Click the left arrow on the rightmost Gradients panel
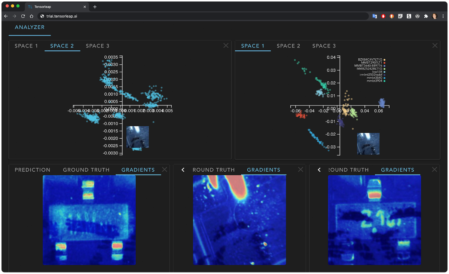This screenshot has width=449, height=274. [319, 169]
